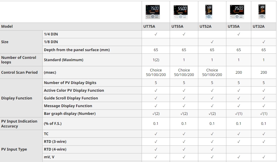This screenshot has width=277, height=162.
Task: Click the "PV Input Type" row header
Action: (x=14, y=149)
